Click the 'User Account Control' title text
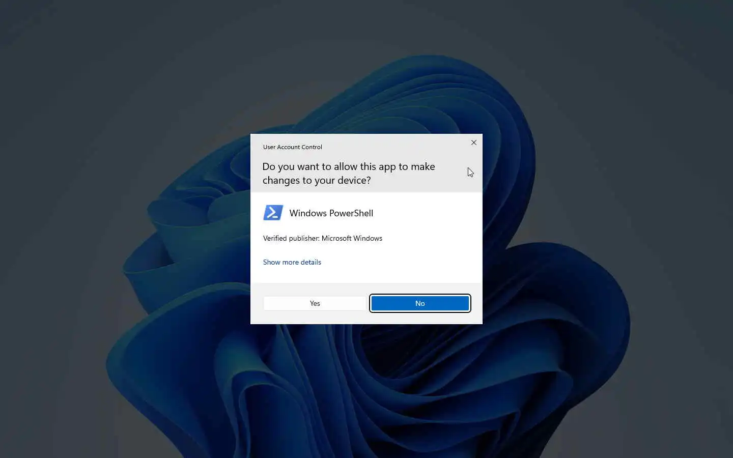 click(x=293, y=147)
